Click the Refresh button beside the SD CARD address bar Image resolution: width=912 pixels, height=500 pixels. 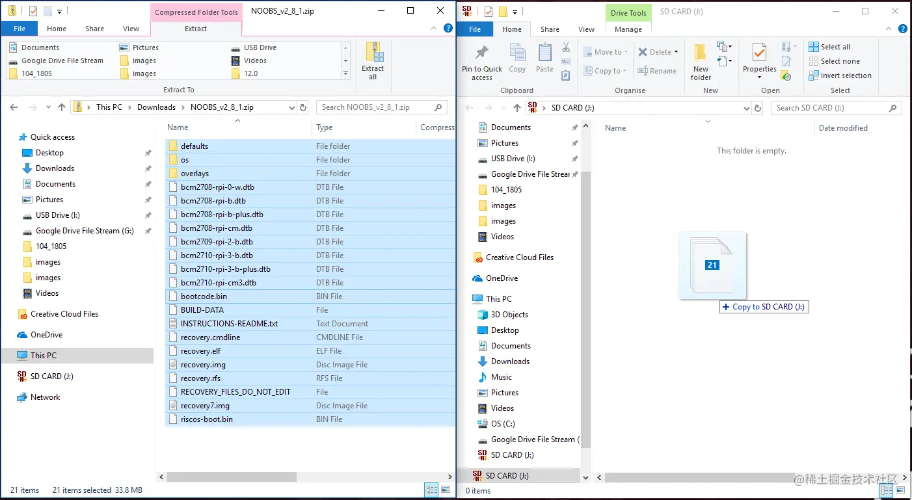[757, 108]
